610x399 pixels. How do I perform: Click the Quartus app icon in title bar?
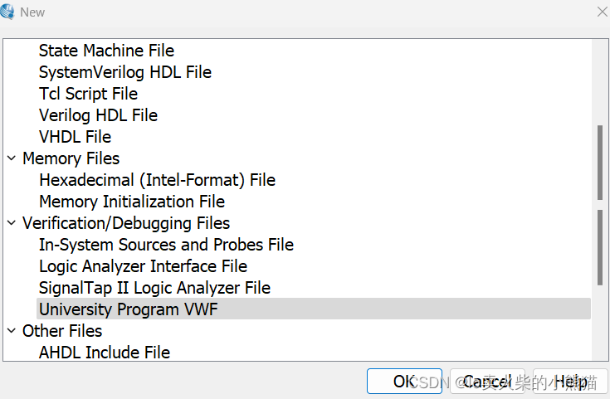[8, 12]
